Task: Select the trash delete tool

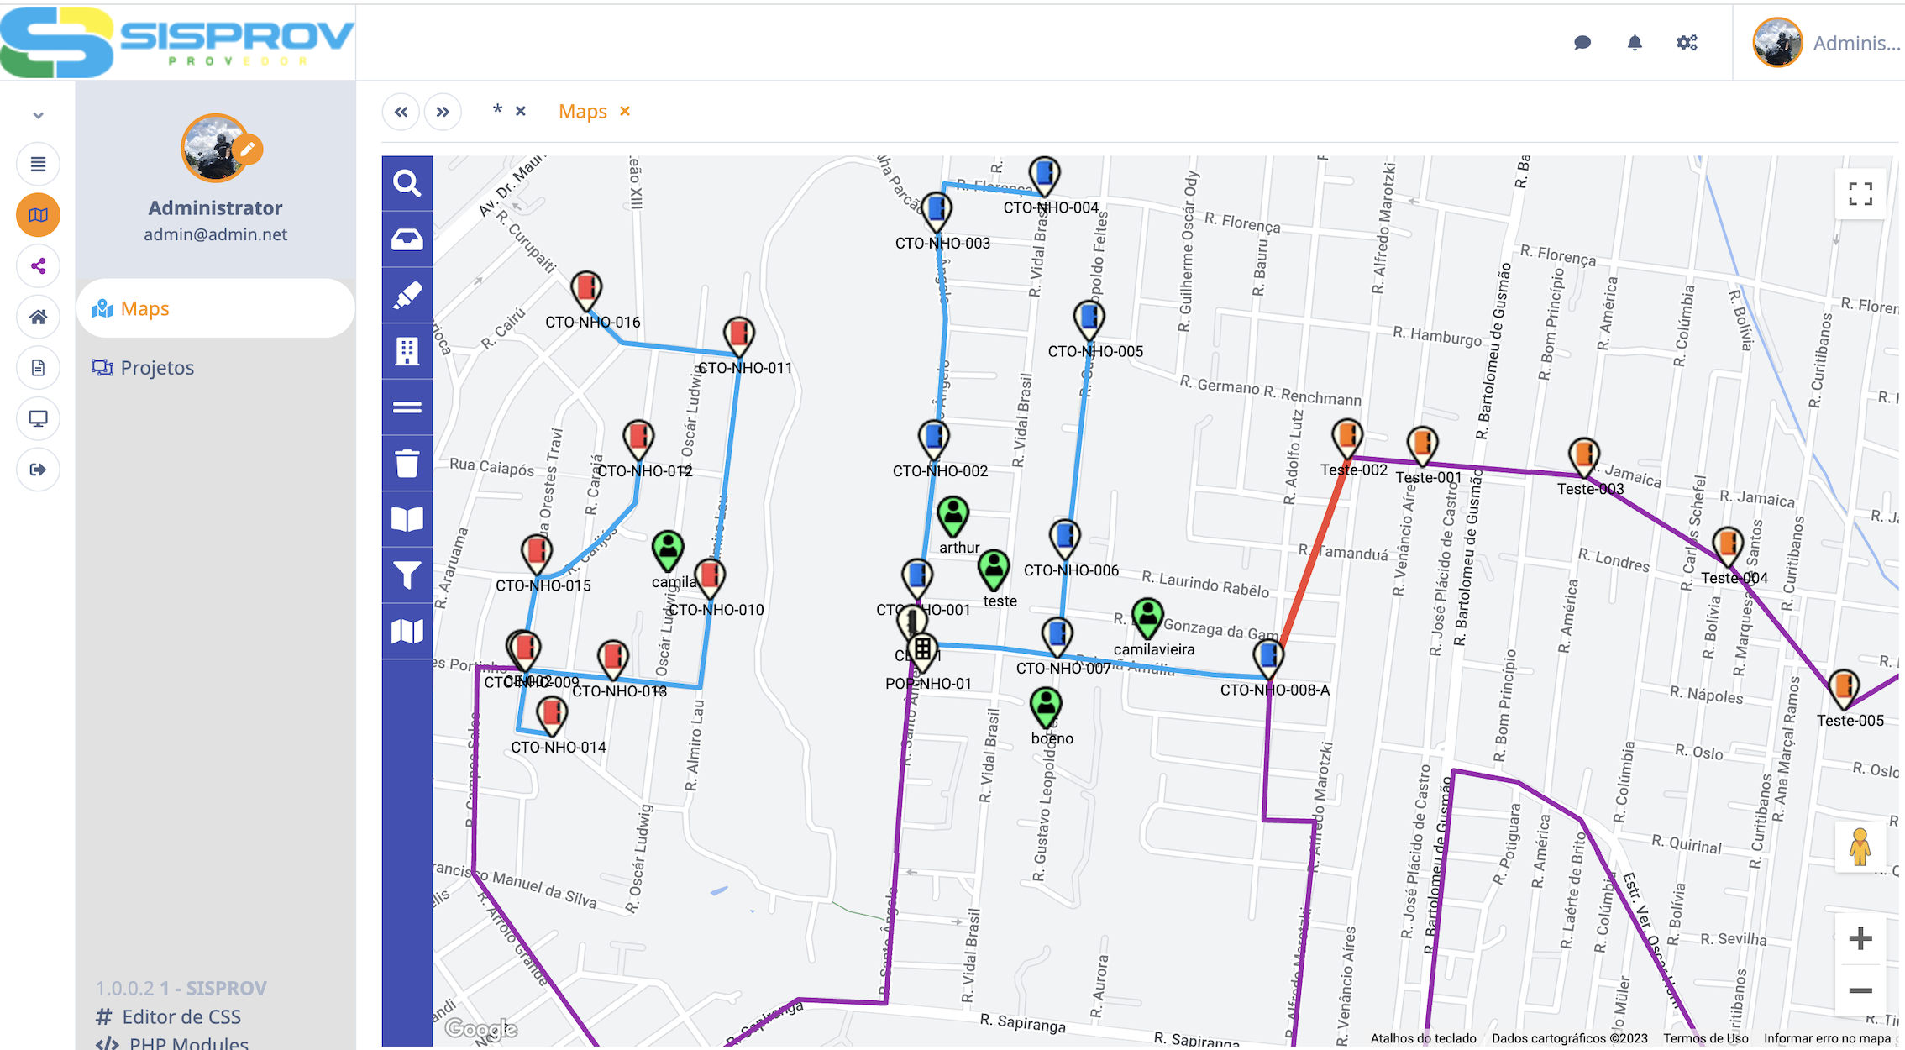Action: [407, 463]
